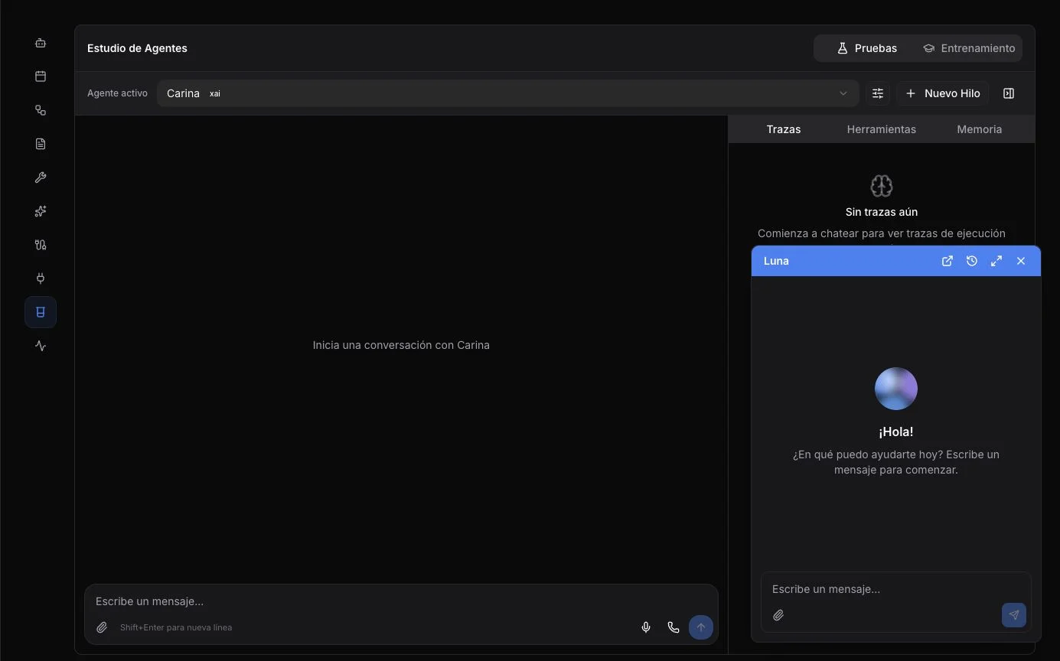Open the sparkles sidebar icon
Viewport: 1060px width, 661px height.
(x=41, y=211)
